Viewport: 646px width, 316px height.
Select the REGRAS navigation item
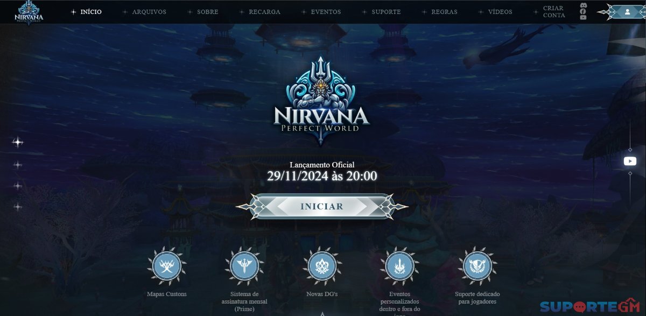point(444,12)
